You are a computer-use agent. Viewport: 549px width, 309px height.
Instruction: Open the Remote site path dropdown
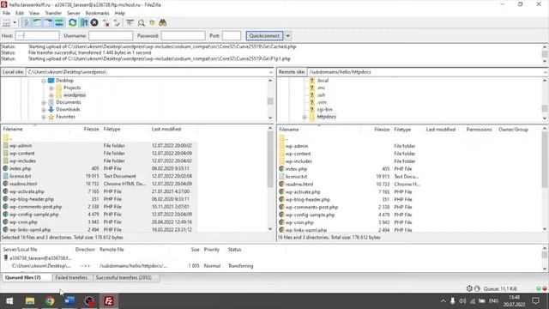click(546, 72)
